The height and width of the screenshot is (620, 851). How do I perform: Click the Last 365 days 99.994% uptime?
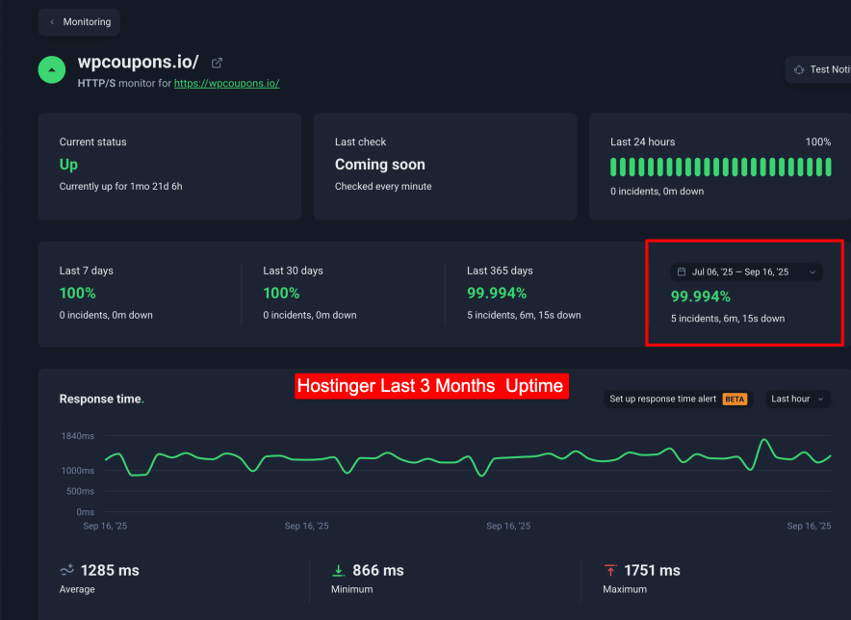[497, 293]
